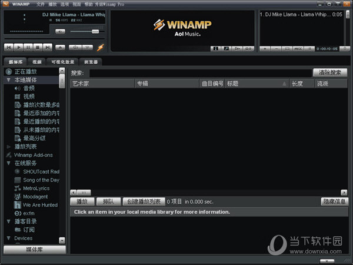Viewport: 353px width, 265px height.
Task: Click the fourth video panel button
Action: (248, 48)
